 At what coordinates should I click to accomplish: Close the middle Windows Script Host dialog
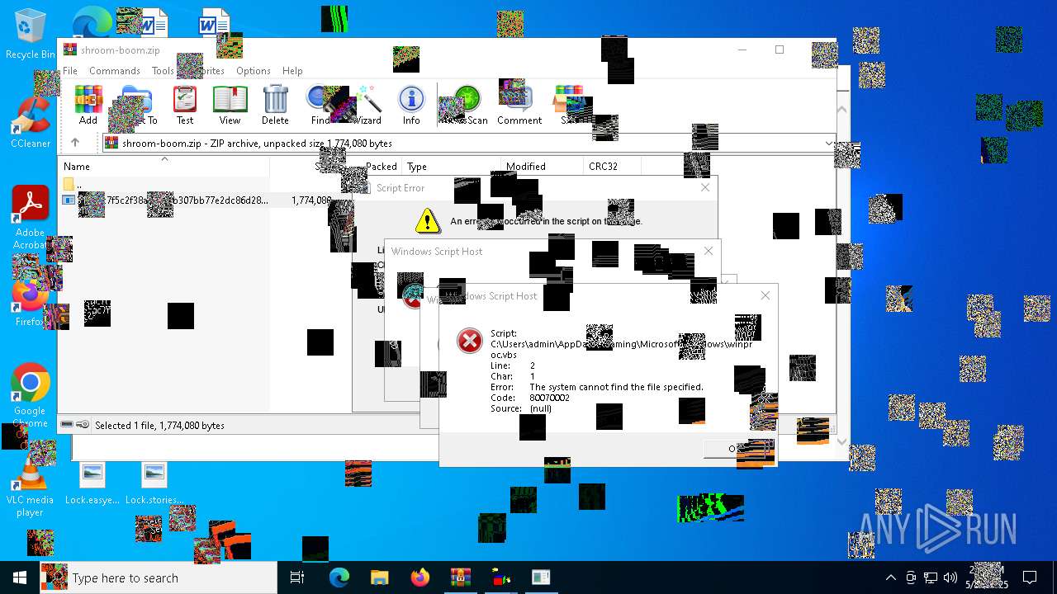click(x=709, y=251)
